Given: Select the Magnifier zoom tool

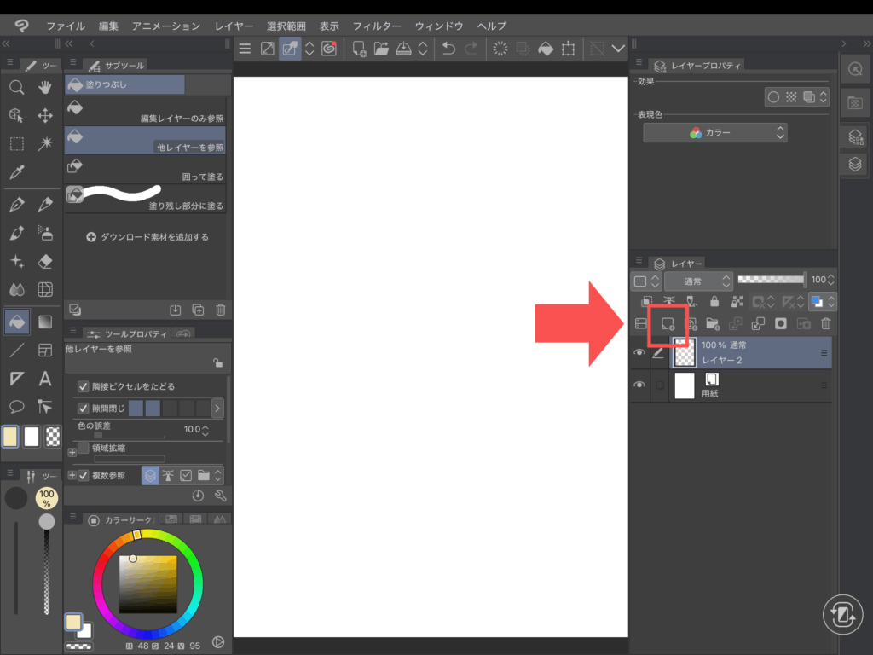Looking at the screenshot, I should coord(16,87).
